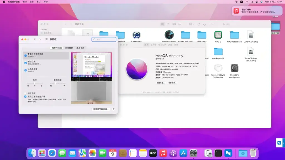Expand the 双指点按或轻点 dropdown under 辅助点按
Viewport: 285px width, 160px height.
pyautogui.click(x=34, y=64)
